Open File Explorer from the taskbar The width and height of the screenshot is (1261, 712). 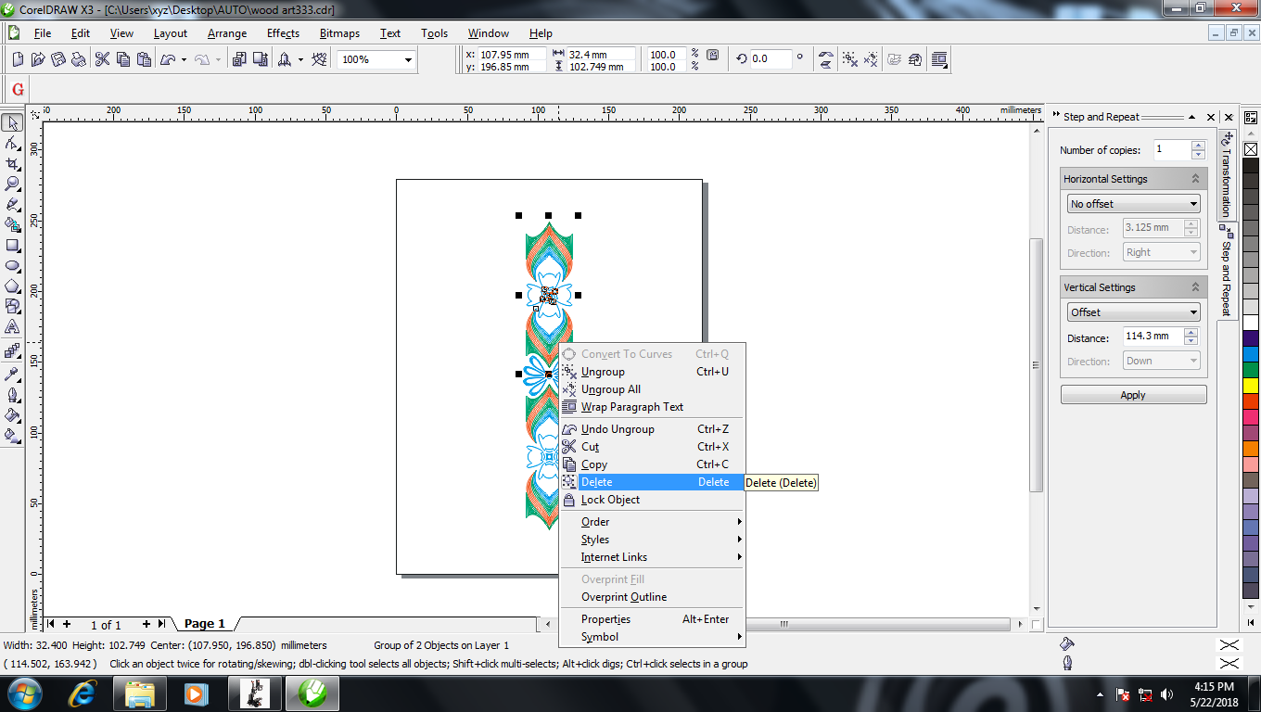pos(139,693)
